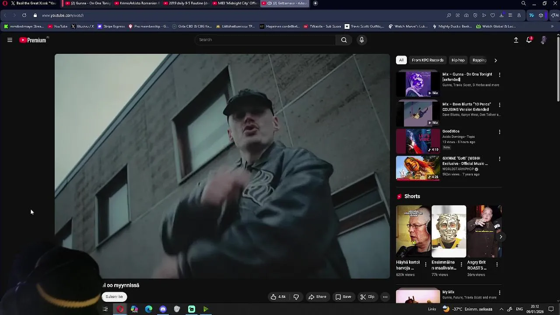Open the weather widget in the taskbar
560x315 pixels.
click(468, 308)
